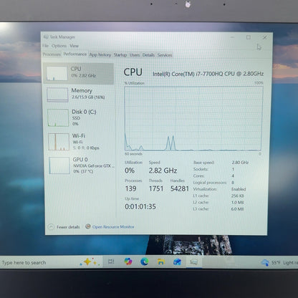Click the Task View taskbar icon
The height and width of the screenshot is (298, 298).
111,261
